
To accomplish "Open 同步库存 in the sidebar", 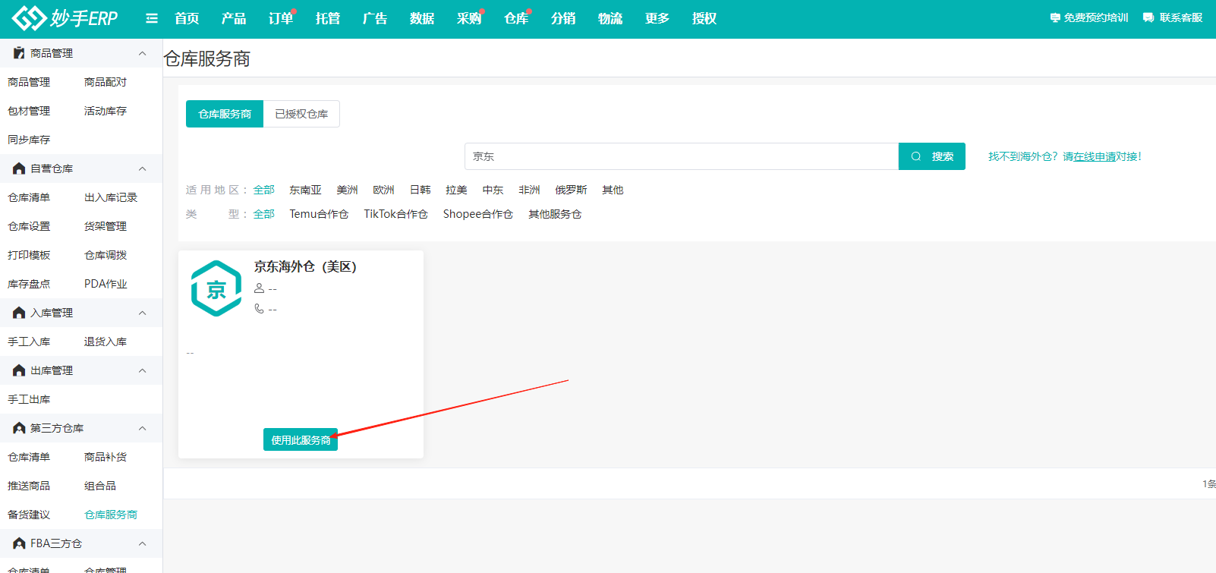I will point(29,140).
